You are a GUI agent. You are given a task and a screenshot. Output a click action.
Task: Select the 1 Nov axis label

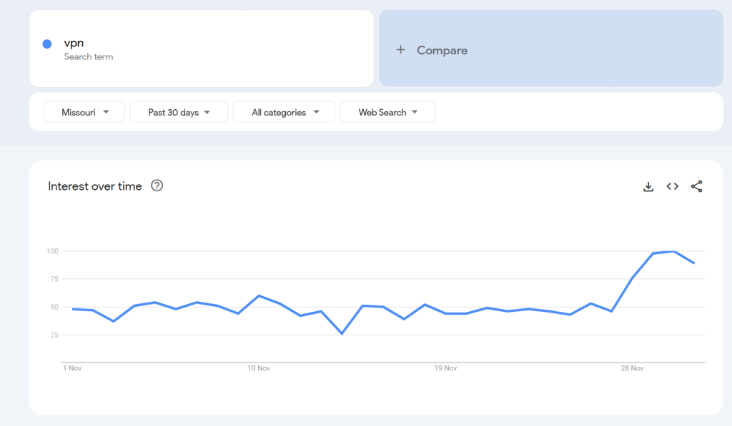click(x=74, y=368)
